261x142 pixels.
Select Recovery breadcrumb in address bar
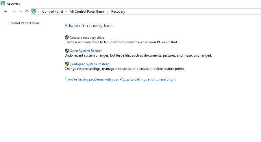[x=118, y=12]
